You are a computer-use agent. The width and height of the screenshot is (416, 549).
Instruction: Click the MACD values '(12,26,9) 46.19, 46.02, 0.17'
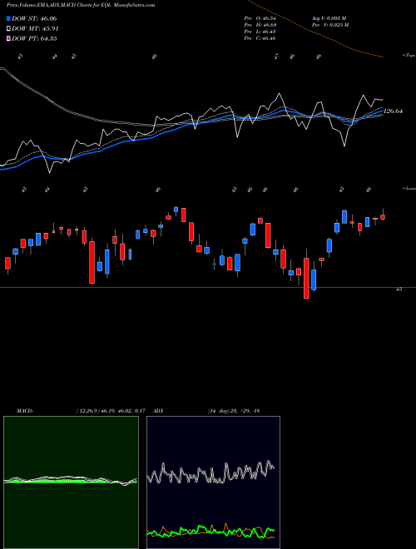tap(111, 410)
